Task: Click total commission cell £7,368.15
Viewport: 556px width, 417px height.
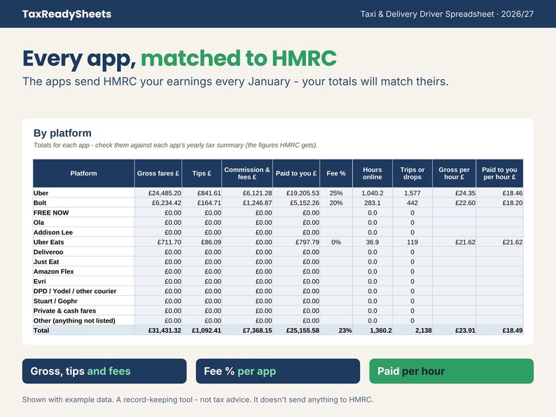Action: coord(247,330)
